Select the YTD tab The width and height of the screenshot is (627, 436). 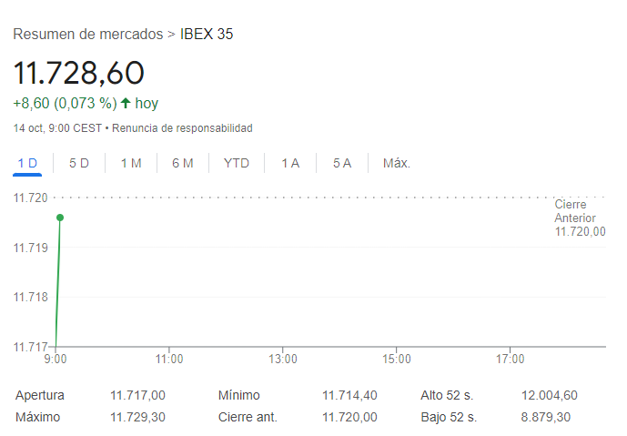[237, 163]
